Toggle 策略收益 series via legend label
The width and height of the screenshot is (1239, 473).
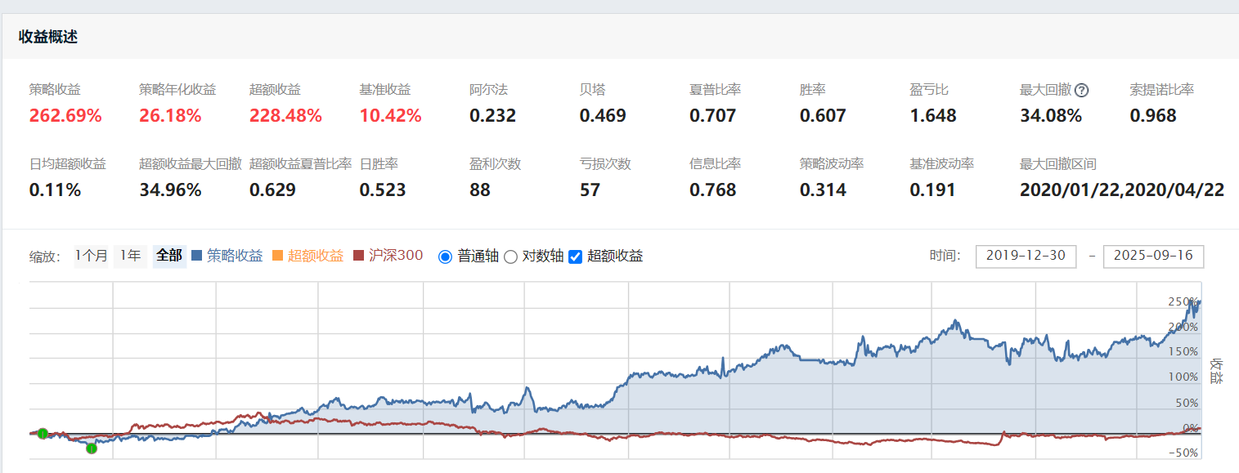pyautogui.click(x=235, y=256)
